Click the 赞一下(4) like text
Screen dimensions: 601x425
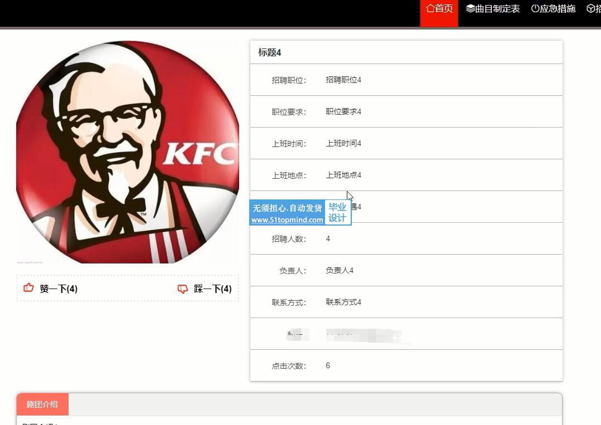coord(59,289)
